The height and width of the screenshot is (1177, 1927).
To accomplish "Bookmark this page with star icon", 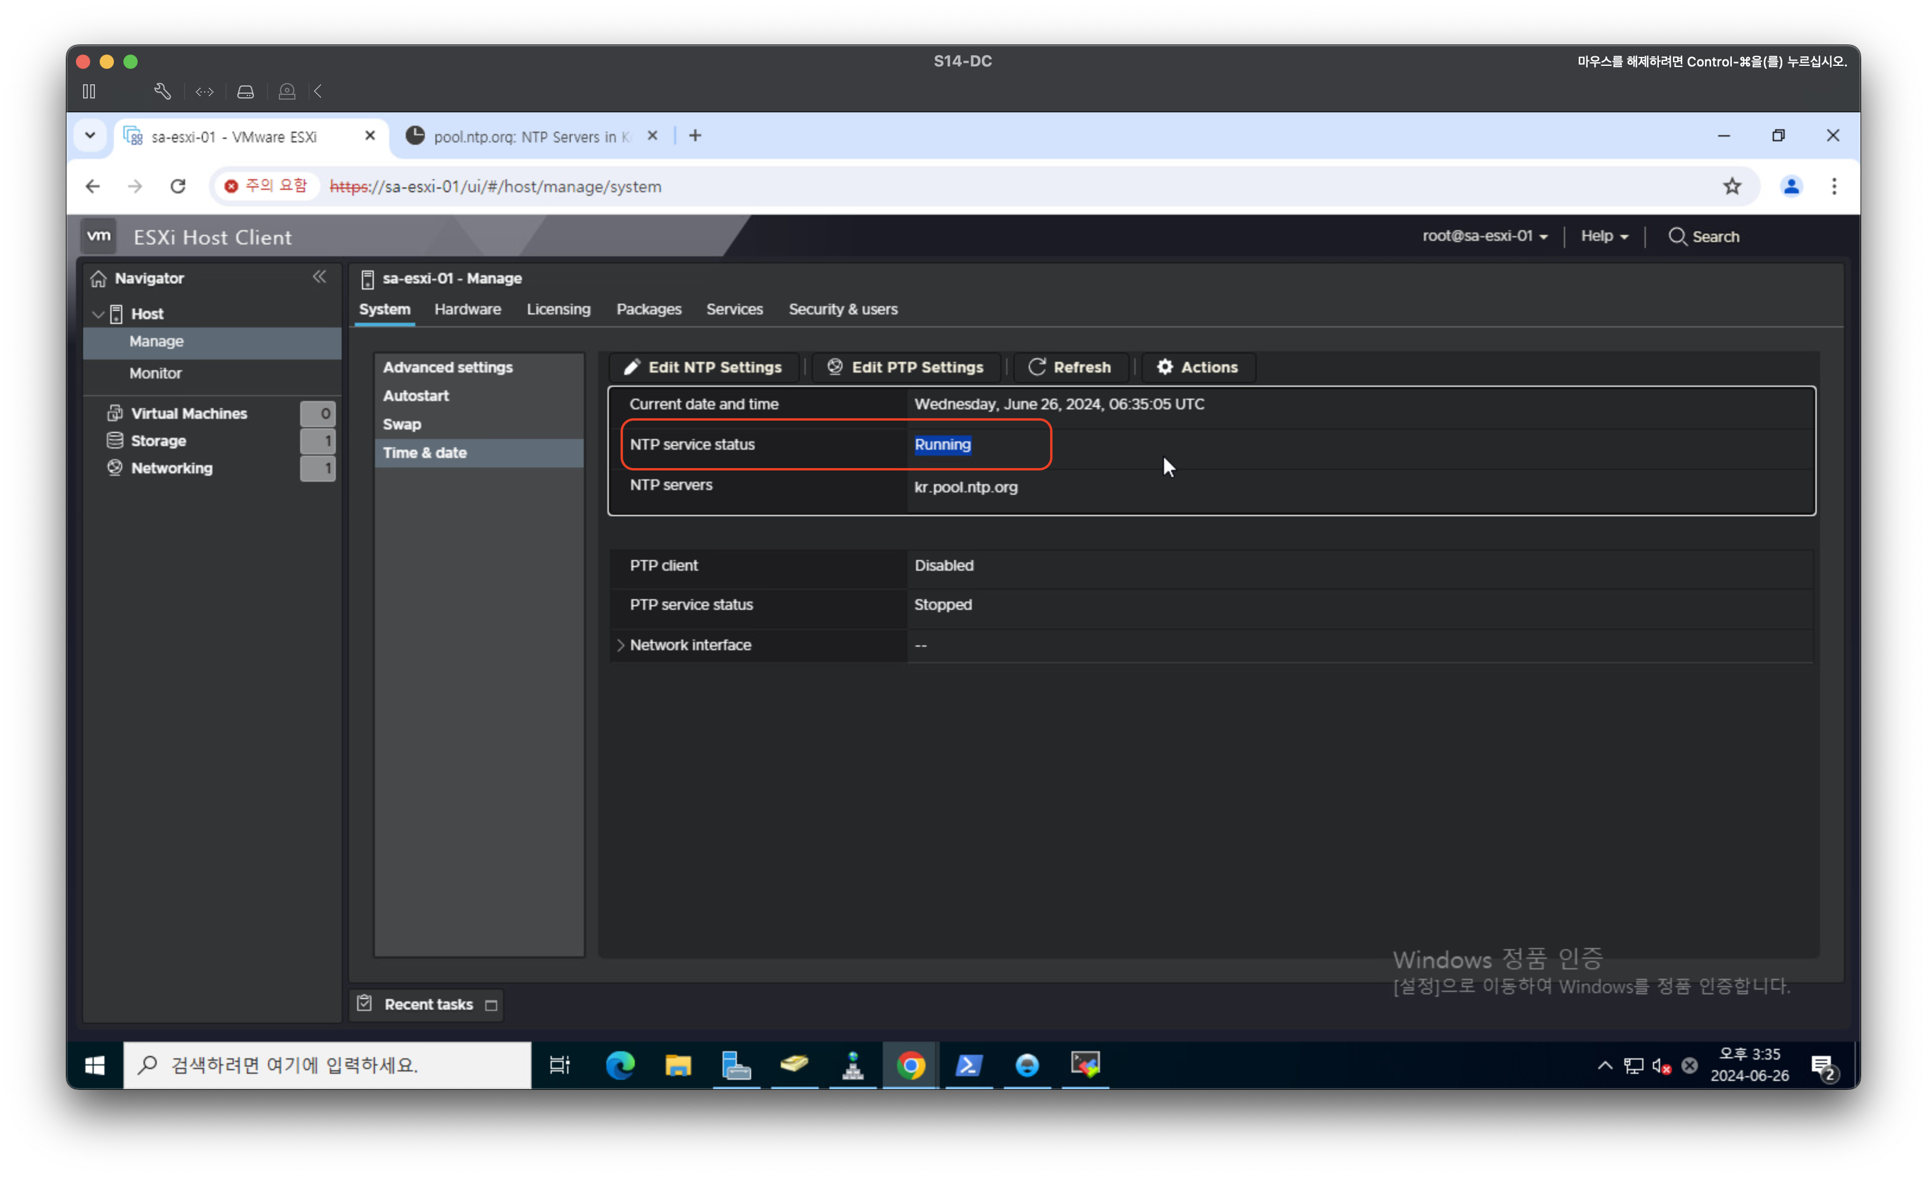I will click(x=1731, y=186).
